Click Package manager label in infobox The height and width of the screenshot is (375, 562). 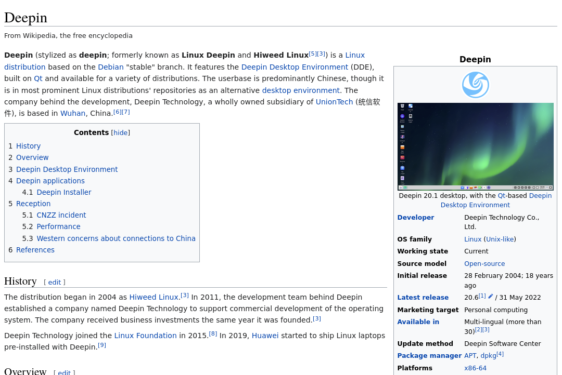(429, 355)
